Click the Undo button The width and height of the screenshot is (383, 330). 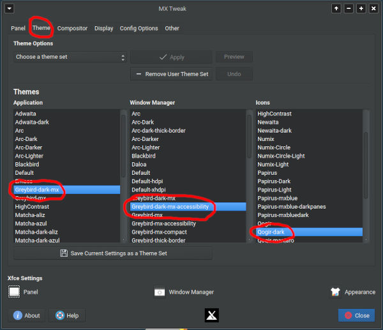point(234,74)
